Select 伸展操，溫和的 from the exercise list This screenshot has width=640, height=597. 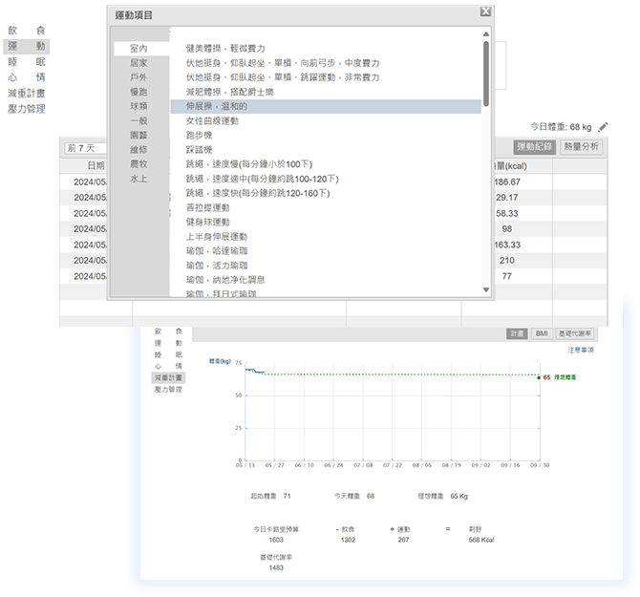click(217, 106)
